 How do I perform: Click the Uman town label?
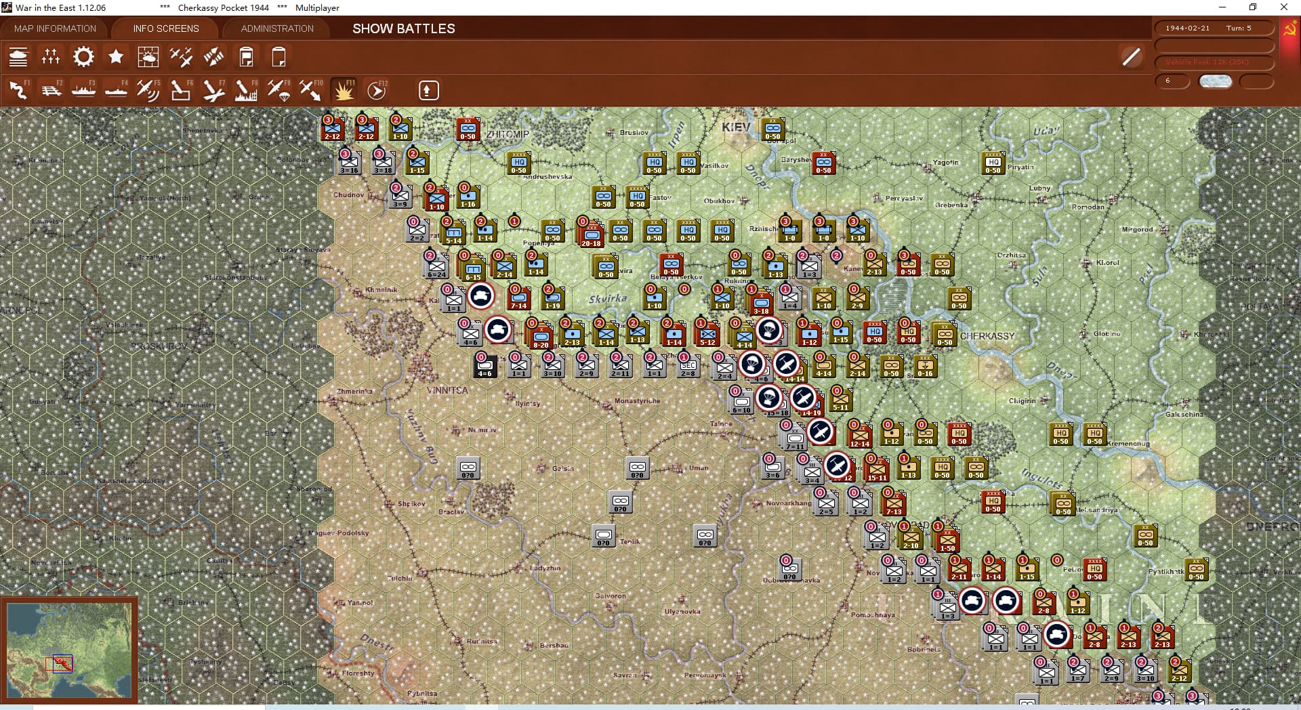pos(699,467)
